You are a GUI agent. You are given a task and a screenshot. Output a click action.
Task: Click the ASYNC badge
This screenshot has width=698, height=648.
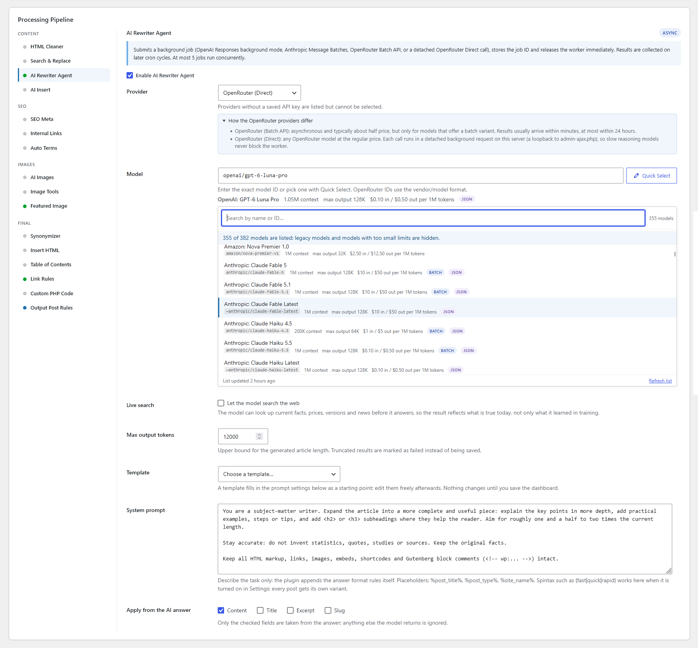(669, 33)
